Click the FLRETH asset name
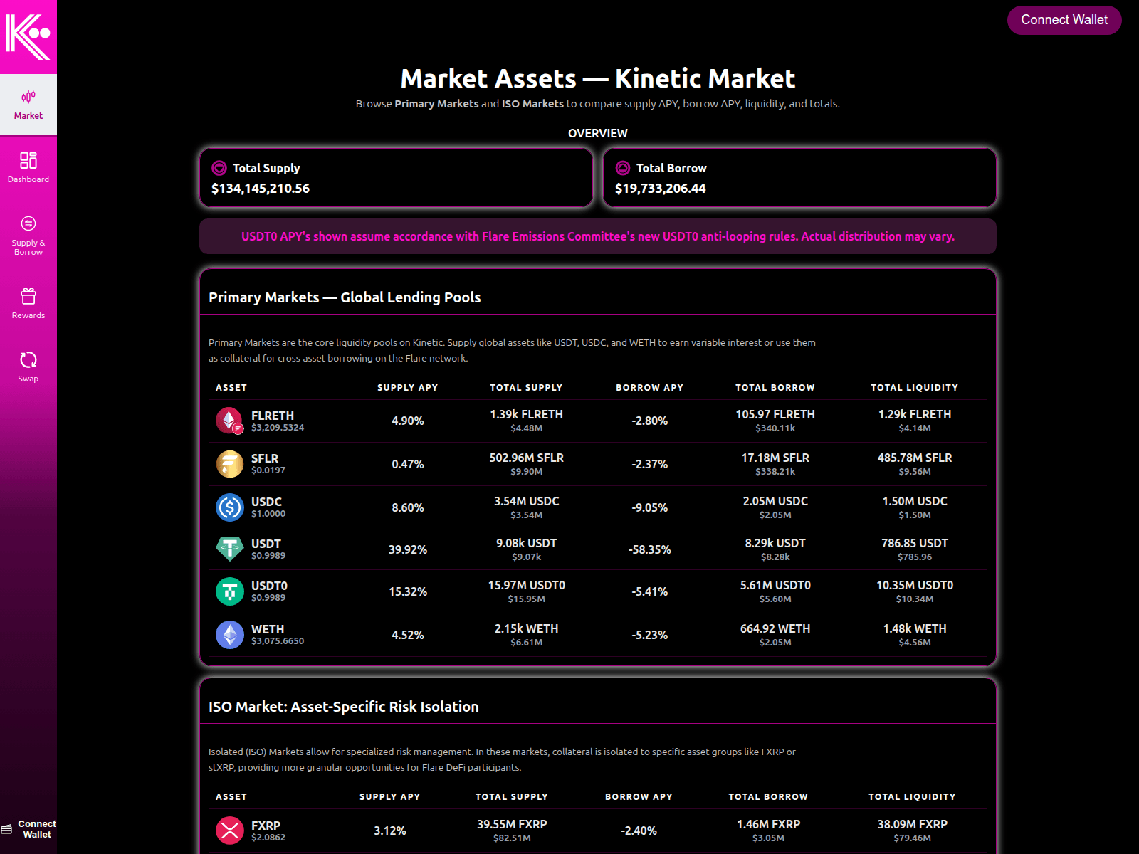Screen dimensions: 1139x854 tap(273, 416)
